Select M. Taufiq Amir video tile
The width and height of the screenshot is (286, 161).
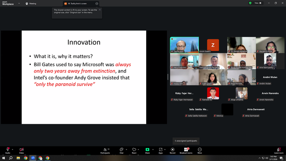pos(185,45)
